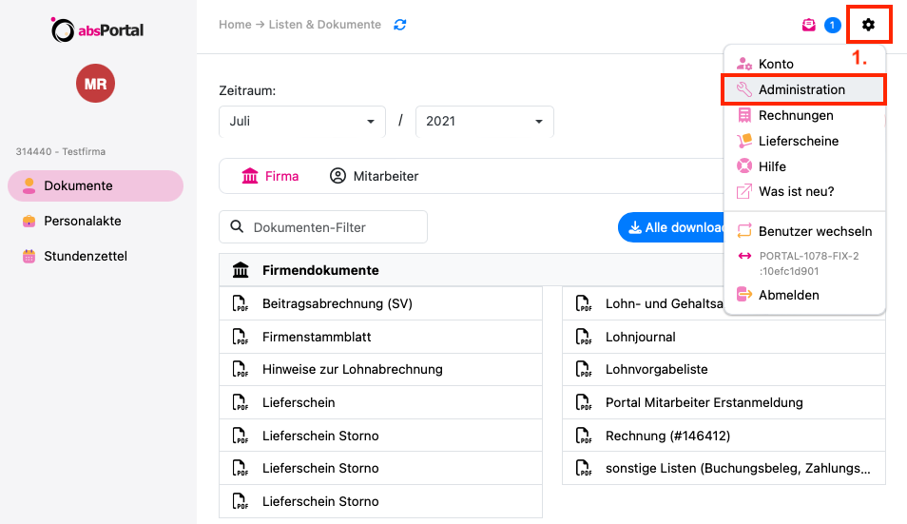Click the absPortal logo
This screenshot has height=524, width=907.
[x=97, y=29]
